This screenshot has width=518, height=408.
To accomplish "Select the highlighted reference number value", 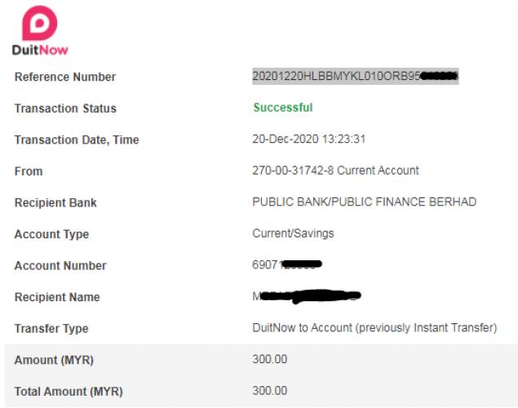I will [x=356, y=76].
